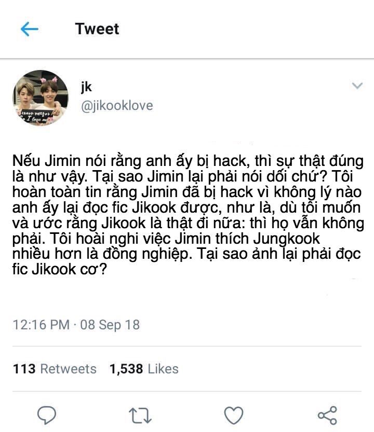Tap the 08 Sep 18 date
Image resolution: width=374 pixels, height=432 pixels.
pyautogui.click(x=110, y=325)
